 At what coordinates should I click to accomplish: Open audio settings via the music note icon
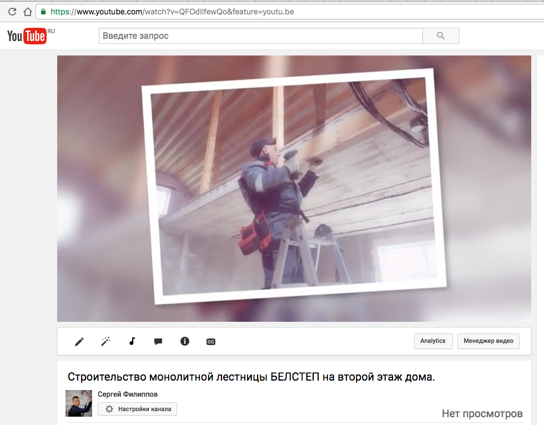click(132, 342)
